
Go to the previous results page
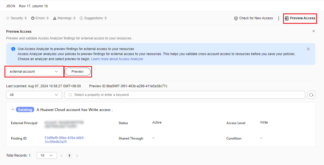coord(61,156)
